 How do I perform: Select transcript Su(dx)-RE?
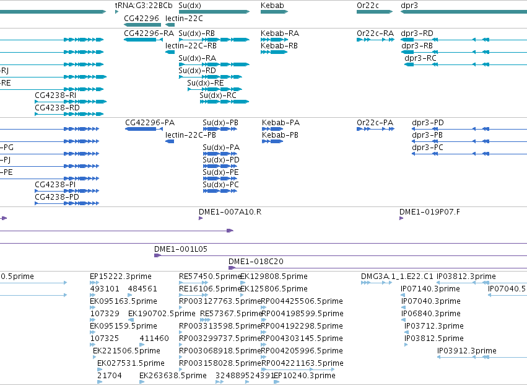coord(206,83)
